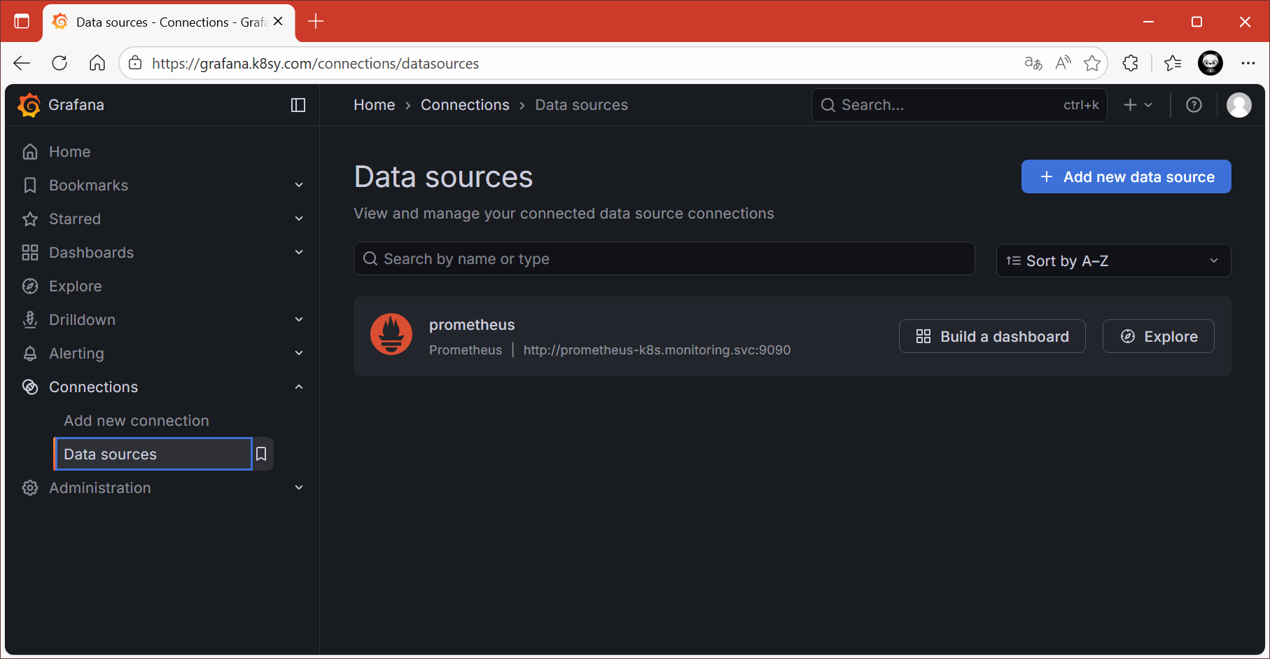Click the Prometheus flame logo

click(391, 335)
